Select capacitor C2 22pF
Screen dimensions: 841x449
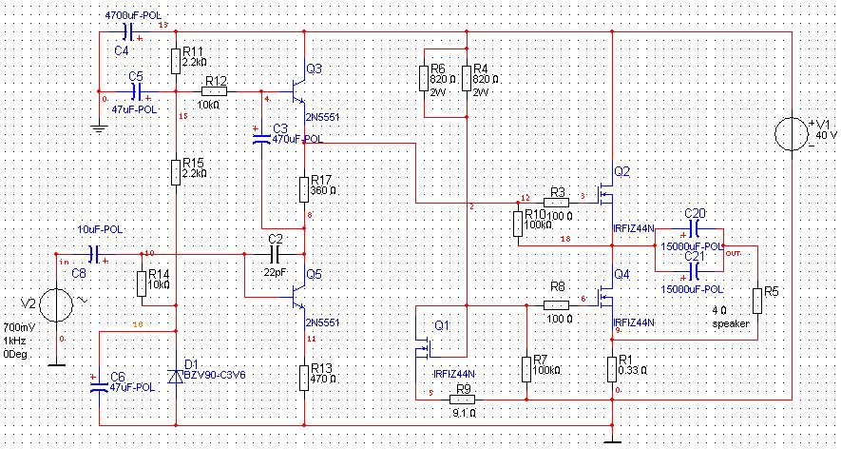277,254
